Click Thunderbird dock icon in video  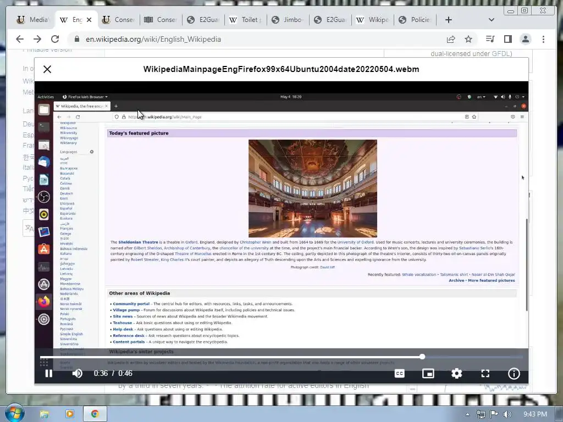point(44,162)
